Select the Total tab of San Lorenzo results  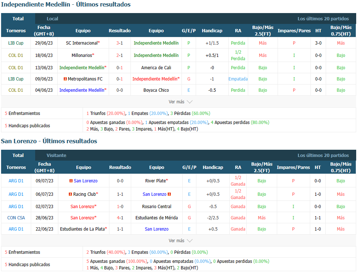(18, 155)
